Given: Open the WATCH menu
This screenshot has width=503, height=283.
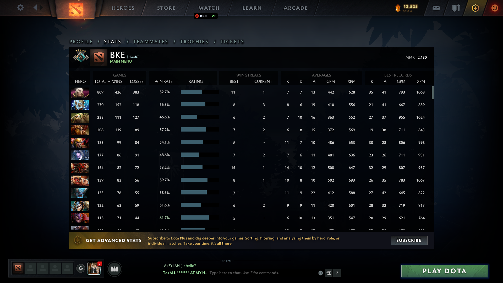Looking at the screenshot, I should 209,8.
